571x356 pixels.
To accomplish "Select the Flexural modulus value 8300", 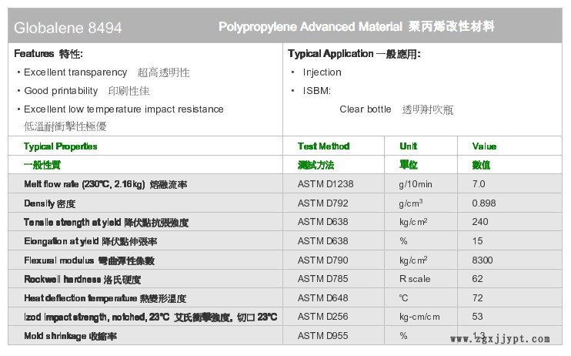I will tap(483, 260).
